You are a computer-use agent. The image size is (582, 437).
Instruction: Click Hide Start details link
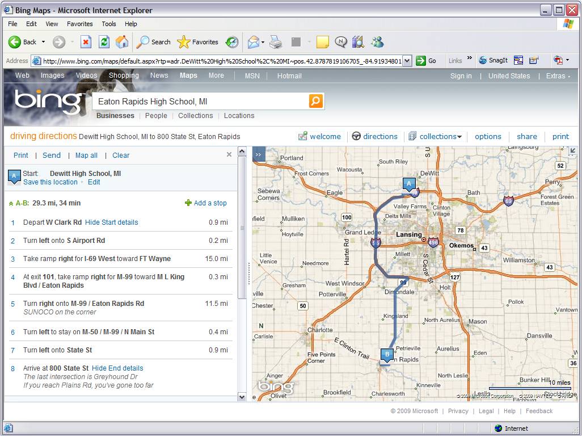[x=112, y=222]
